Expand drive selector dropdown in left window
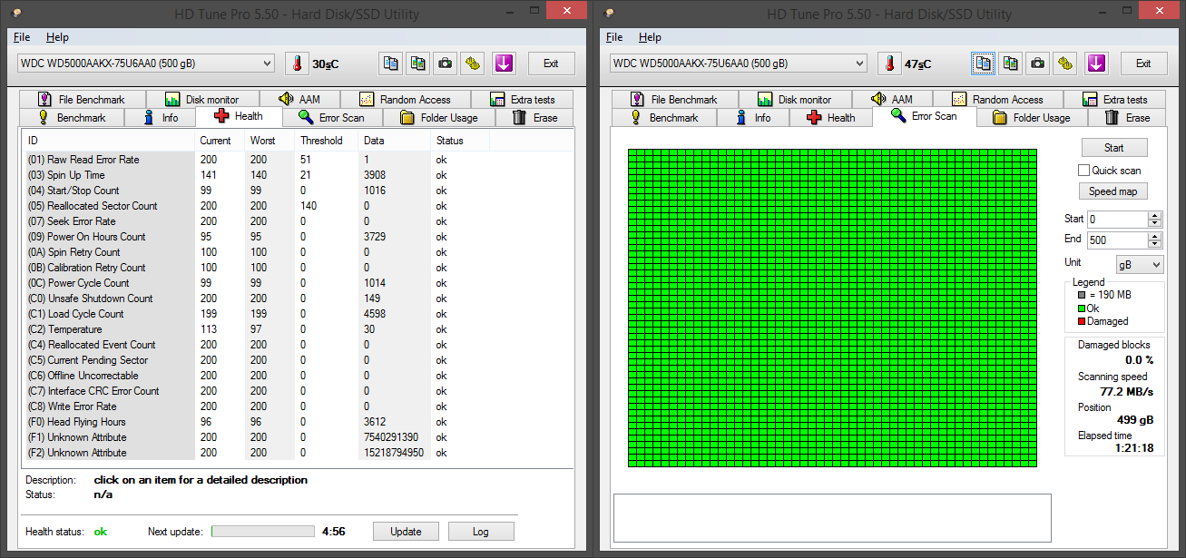The width and height of the screenshot is (1186, 558). [x=267, y=64]
